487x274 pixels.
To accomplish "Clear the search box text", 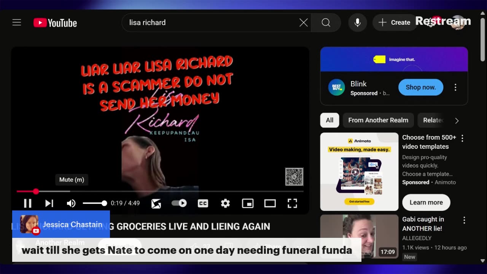I will pyautogui.click(x=303, y=22).
